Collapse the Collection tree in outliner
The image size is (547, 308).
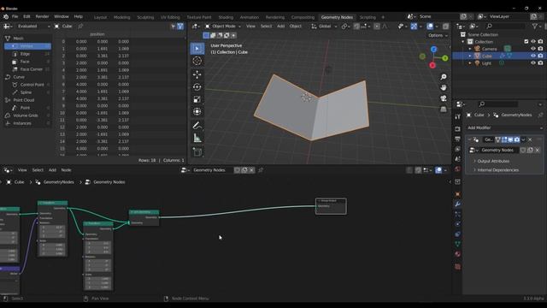coord(463,42)
